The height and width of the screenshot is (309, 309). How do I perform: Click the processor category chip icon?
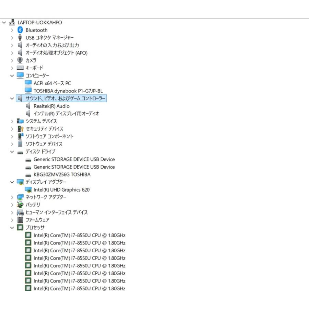(x=20, y=227)
